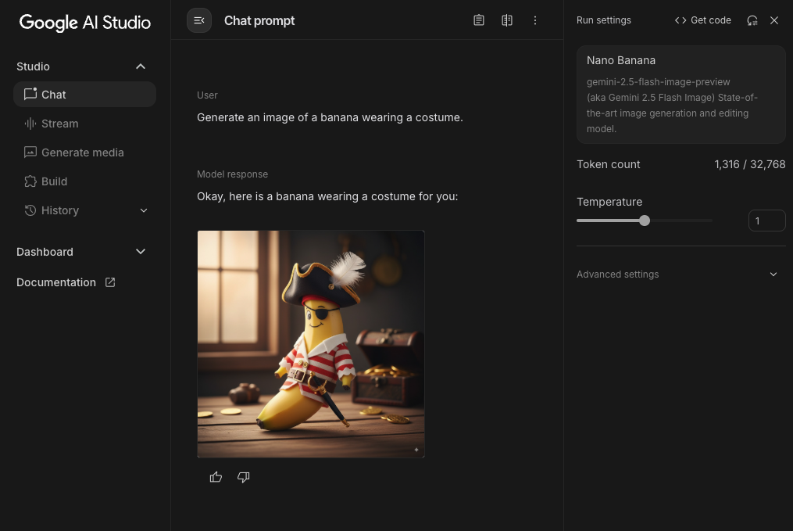
Task: Click the thumbs down feedback icon
Action: click(244, 477)
